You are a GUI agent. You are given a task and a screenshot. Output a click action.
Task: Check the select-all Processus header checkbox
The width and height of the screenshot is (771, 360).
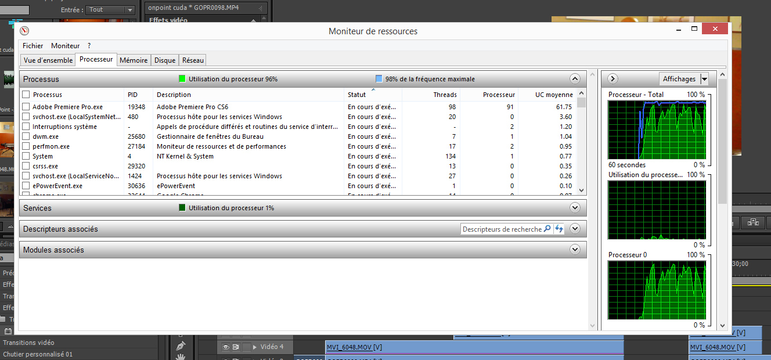pos(26,95)
